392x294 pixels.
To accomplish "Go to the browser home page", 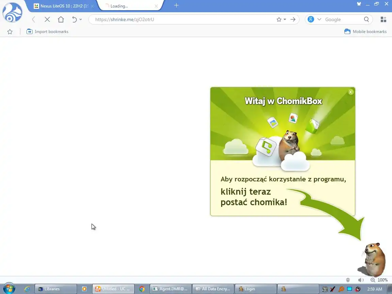I will tap(61, 19).
